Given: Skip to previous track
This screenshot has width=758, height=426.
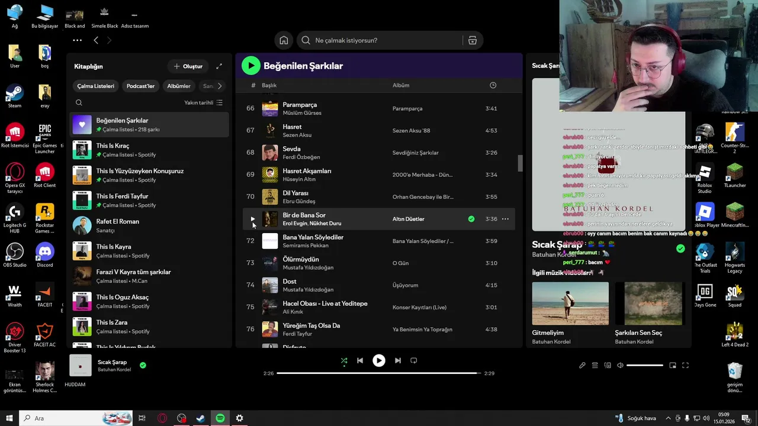Looking at the screenshot, I should (x=360, y=360).
